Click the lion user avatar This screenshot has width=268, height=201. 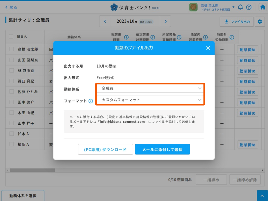tap(193, 7)
